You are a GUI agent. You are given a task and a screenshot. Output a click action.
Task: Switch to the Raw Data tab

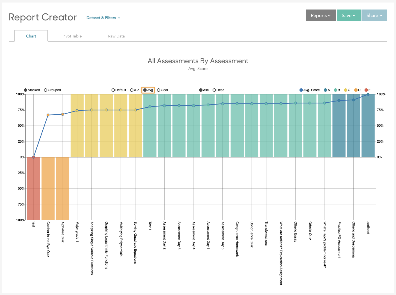click(116, 36)
